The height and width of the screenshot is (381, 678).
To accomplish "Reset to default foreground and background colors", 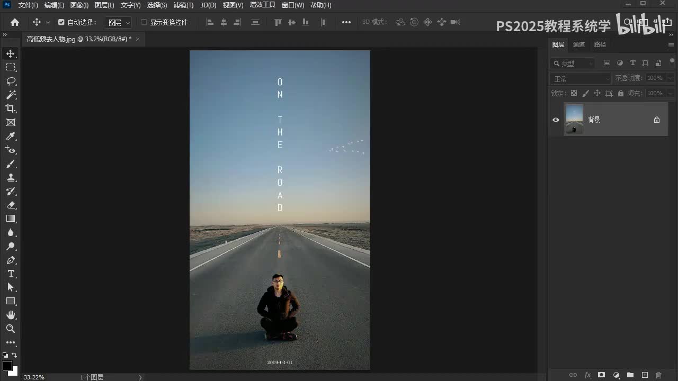I will pyautogui.click(x=5, y=355).
